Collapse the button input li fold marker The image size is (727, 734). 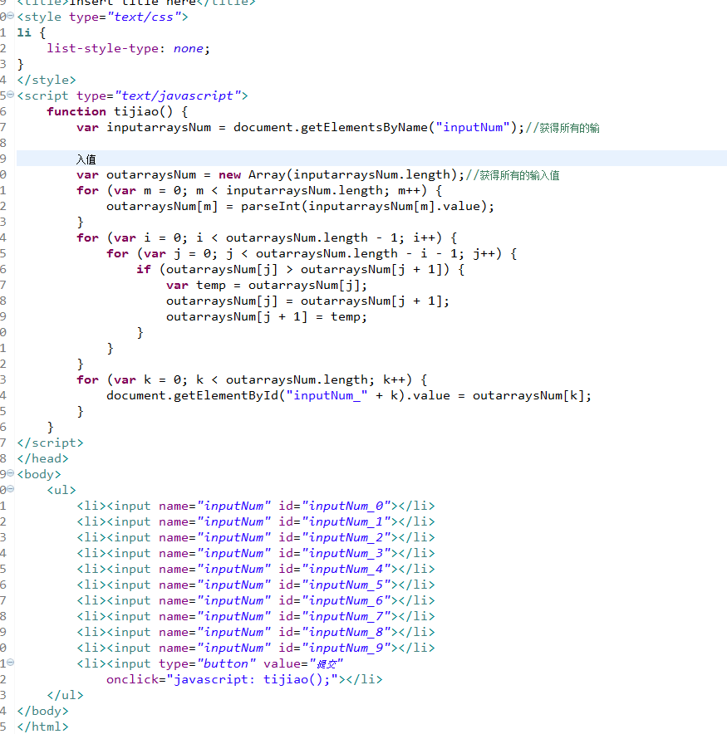(11, 663)
